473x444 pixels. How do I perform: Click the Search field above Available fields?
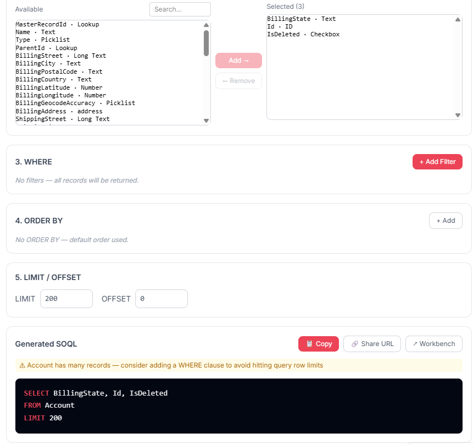click(x=180, y=9)
